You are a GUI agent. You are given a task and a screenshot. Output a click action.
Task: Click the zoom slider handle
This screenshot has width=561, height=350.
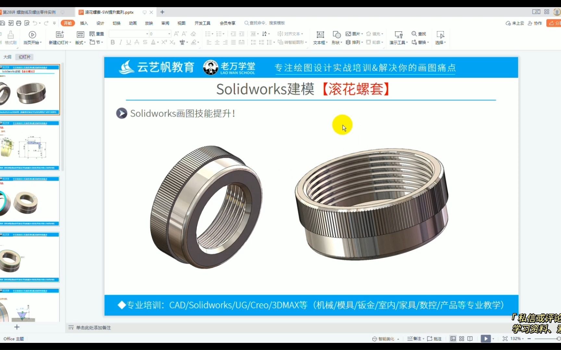559,339
